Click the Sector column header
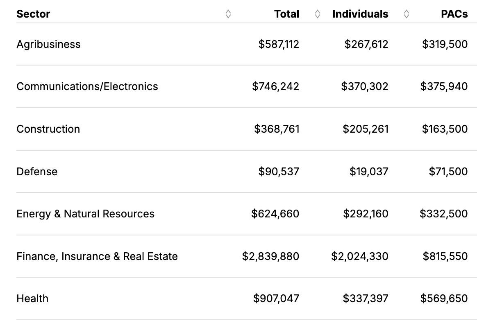477x321 pixels. 33,14
